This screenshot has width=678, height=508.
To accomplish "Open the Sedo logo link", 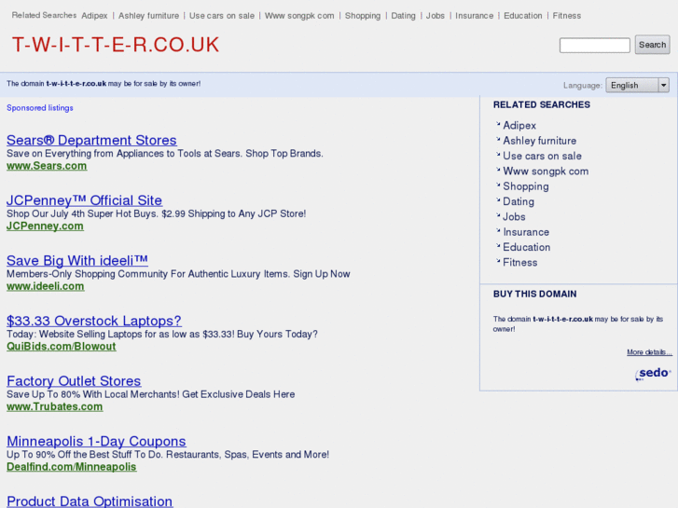I will click(653, 374).
